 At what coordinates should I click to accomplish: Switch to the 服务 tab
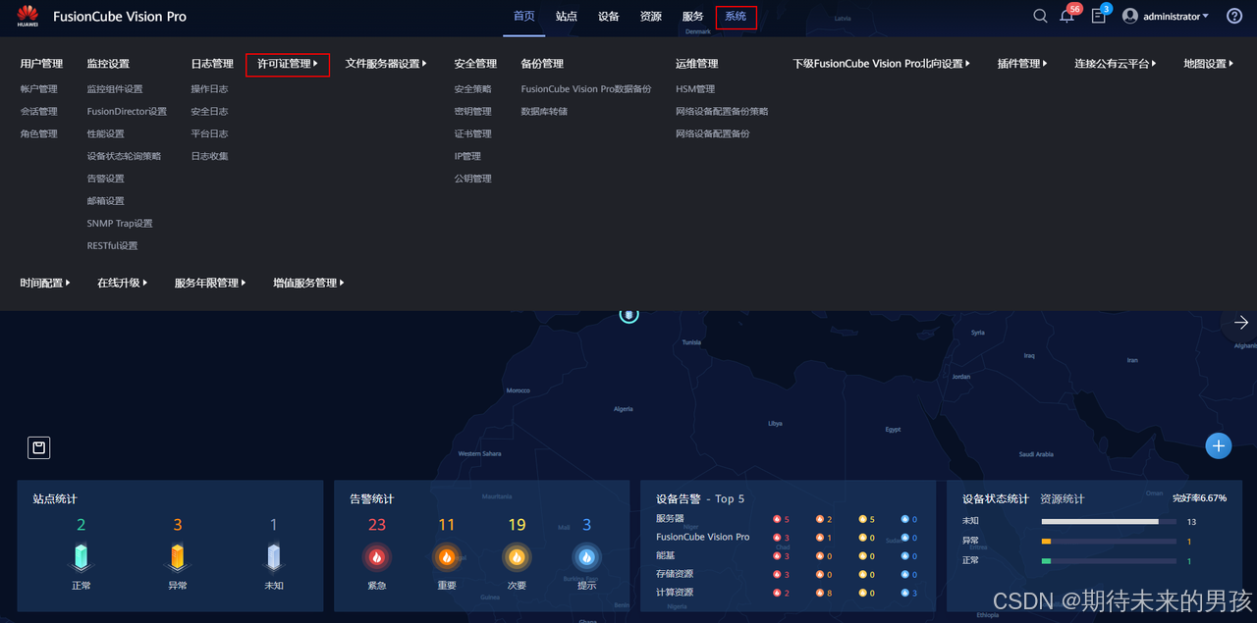point(693,17)
